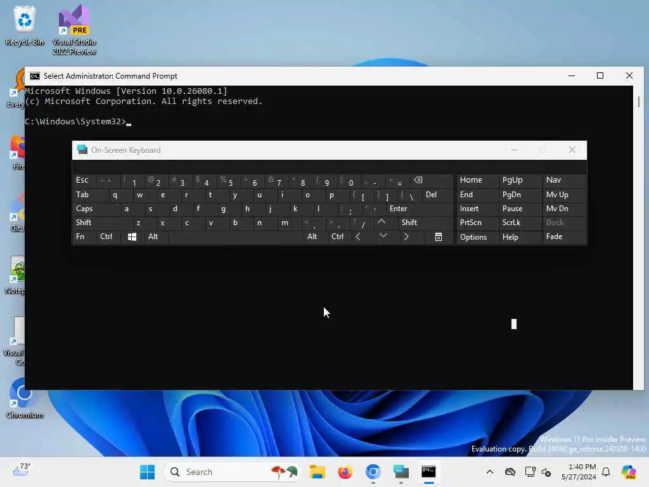649x487 pixels.
Task: Select Visual Studio 2022 Preview desktop shortcut
Action: point(74,30)
